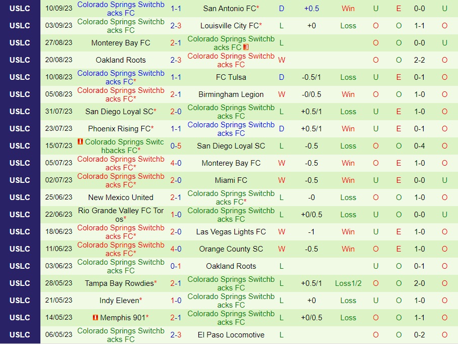Select half-time score 2-0 in Tampa Bay row
This screenshot has width=458, height=344.
click(420, 283)
